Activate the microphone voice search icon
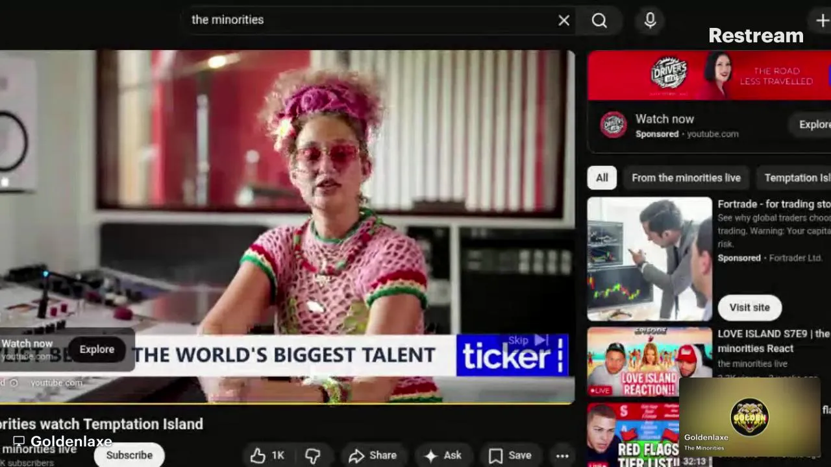This screenshot has height=467, width=831. coord(650,21)
